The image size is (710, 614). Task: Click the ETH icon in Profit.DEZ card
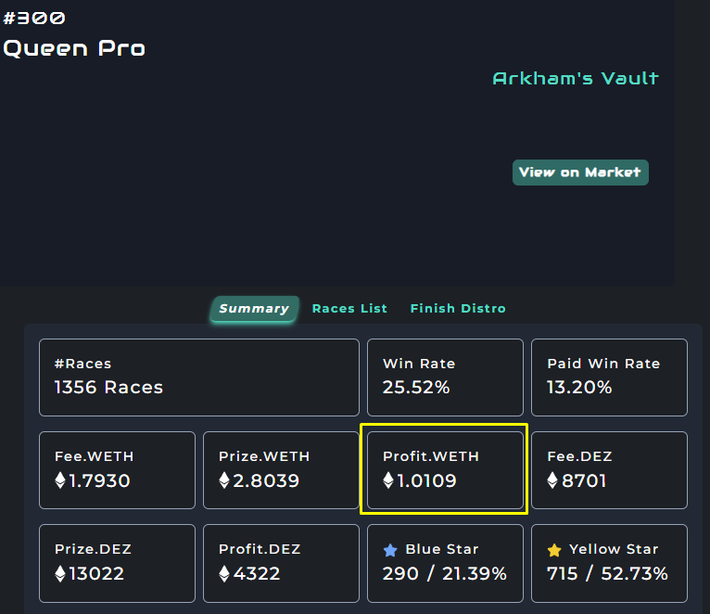[223, 574]
